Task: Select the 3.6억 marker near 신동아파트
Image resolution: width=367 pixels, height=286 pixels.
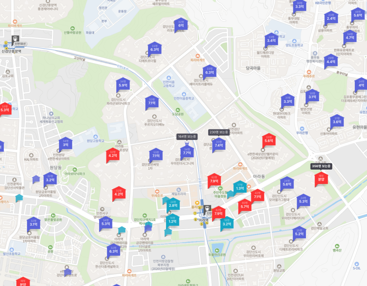Action: [x=337, y=121]
